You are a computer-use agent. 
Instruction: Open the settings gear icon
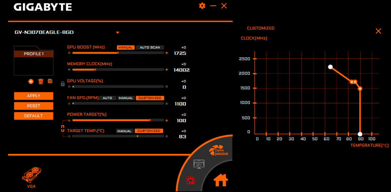pos(202,6)
